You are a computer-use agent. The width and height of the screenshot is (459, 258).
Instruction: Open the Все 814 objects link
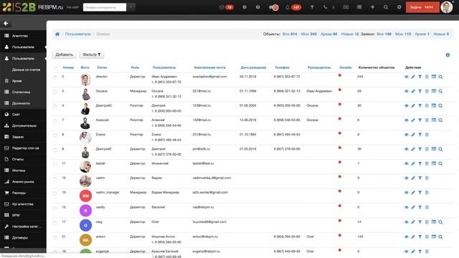(290, 34)
